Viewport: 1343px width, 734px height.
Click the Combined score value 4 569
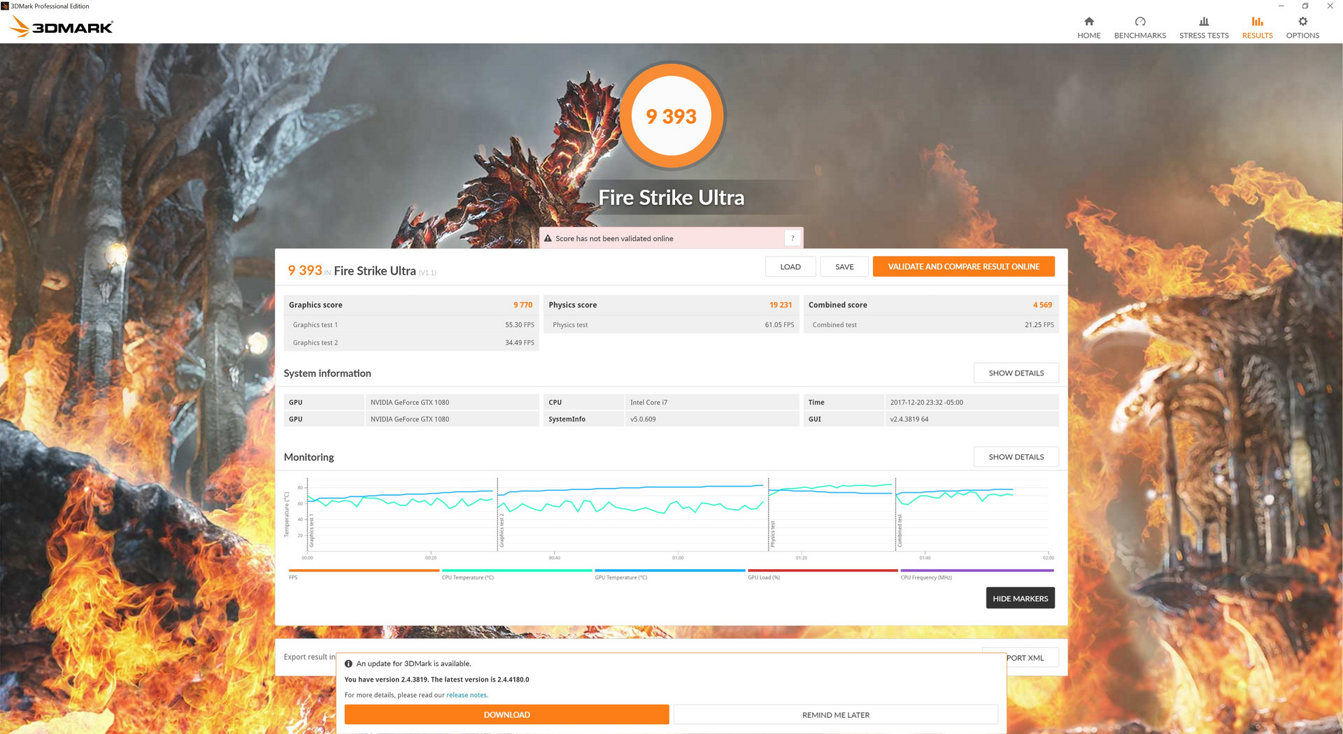point(1042,305)
